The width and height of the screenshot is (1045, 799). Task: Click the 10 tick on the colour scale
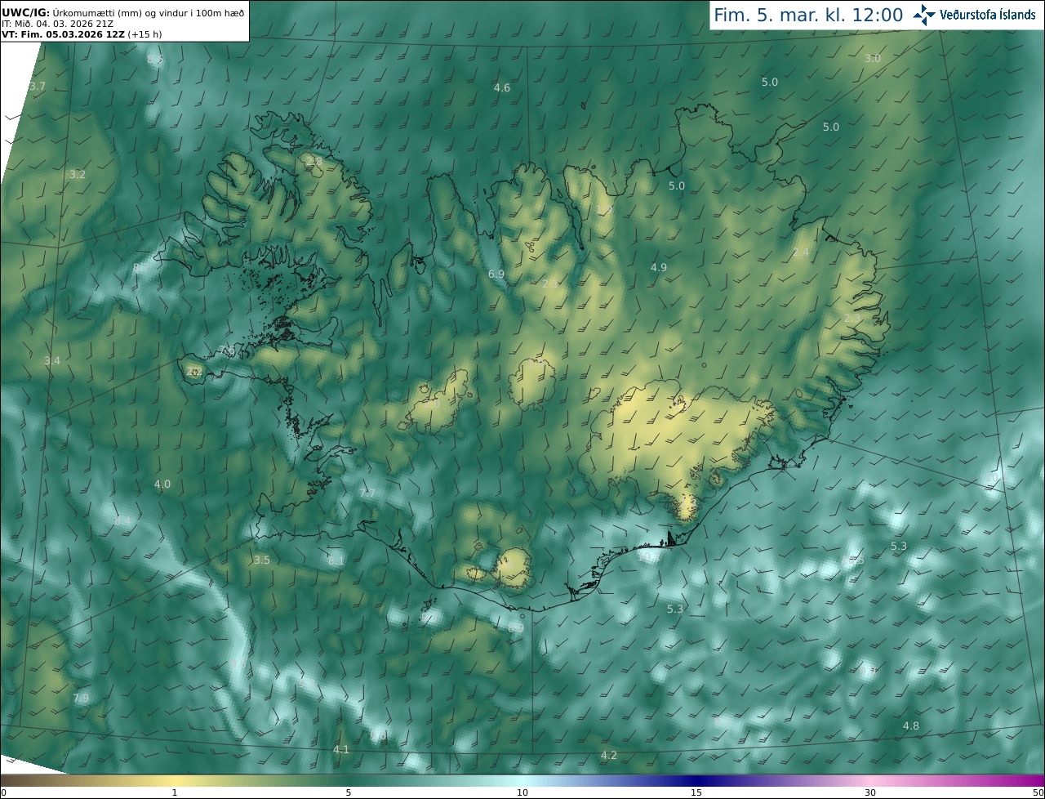point(522,792)
